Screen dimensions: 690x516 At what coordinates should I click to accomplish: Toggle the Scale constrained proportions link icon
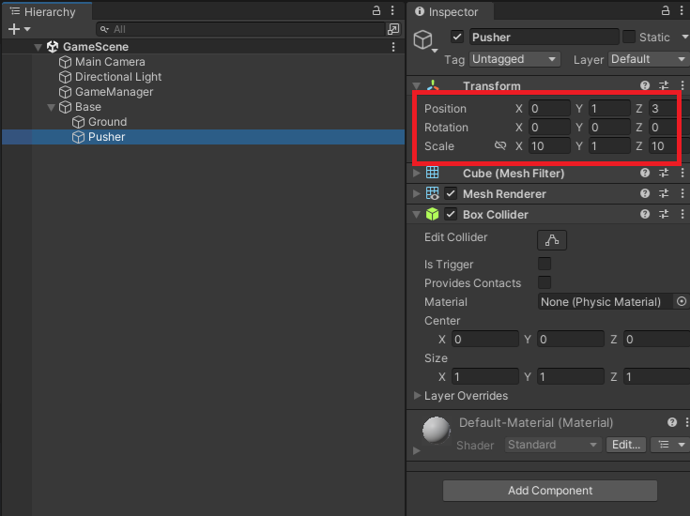pyautogui.click(x=500, y=146)
